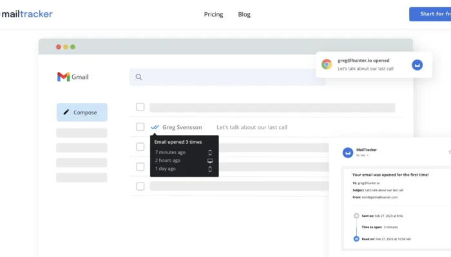Click the pencil icon in Compose
451x257 pixels.
click(x=66, y=112)
